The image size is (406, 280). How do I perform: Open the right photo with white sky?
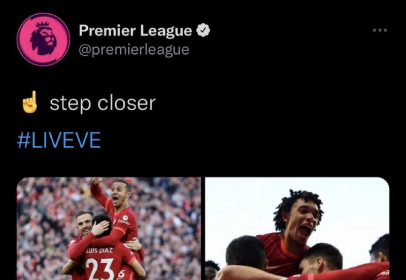(x=297, y=228)
